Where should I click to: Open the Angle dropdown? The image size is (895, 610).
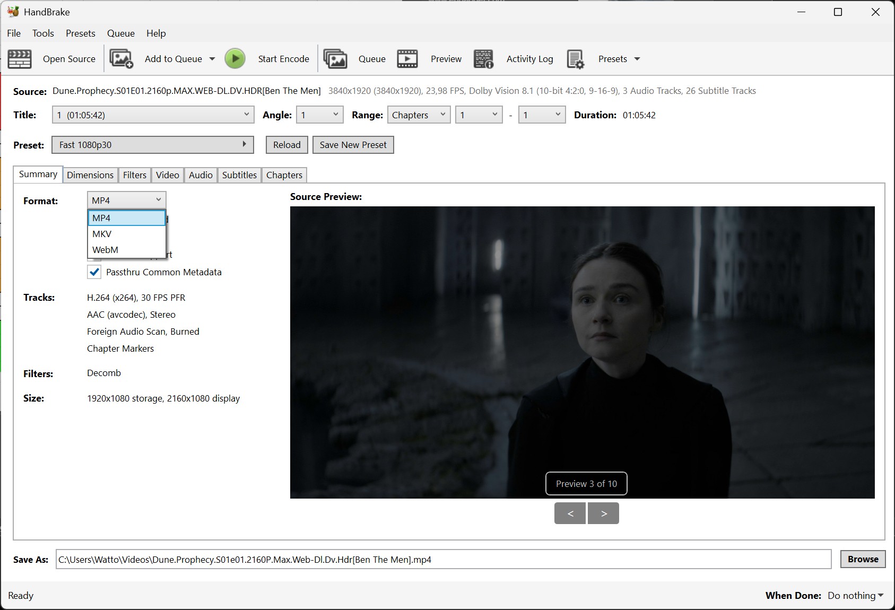(319, 115)
